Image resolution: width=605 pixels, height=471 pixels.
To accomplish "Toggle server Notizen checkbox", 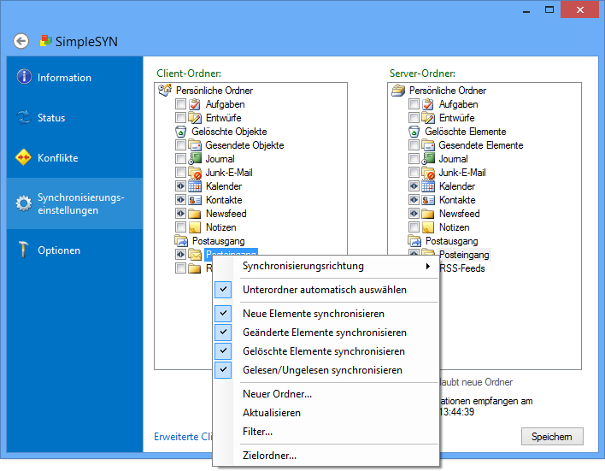I will [x=414, y=227].
